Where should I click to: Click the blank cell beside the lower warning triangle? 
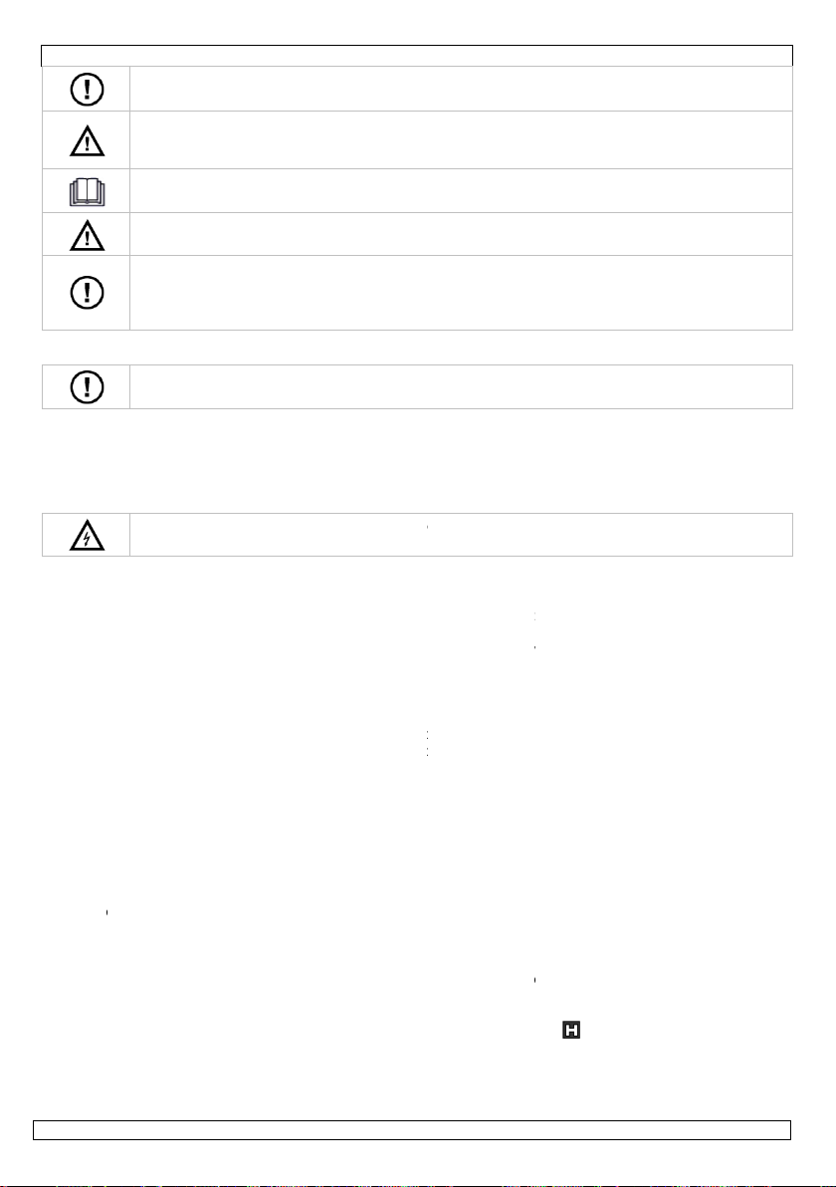pyautogui.click(x=461, y=235)
